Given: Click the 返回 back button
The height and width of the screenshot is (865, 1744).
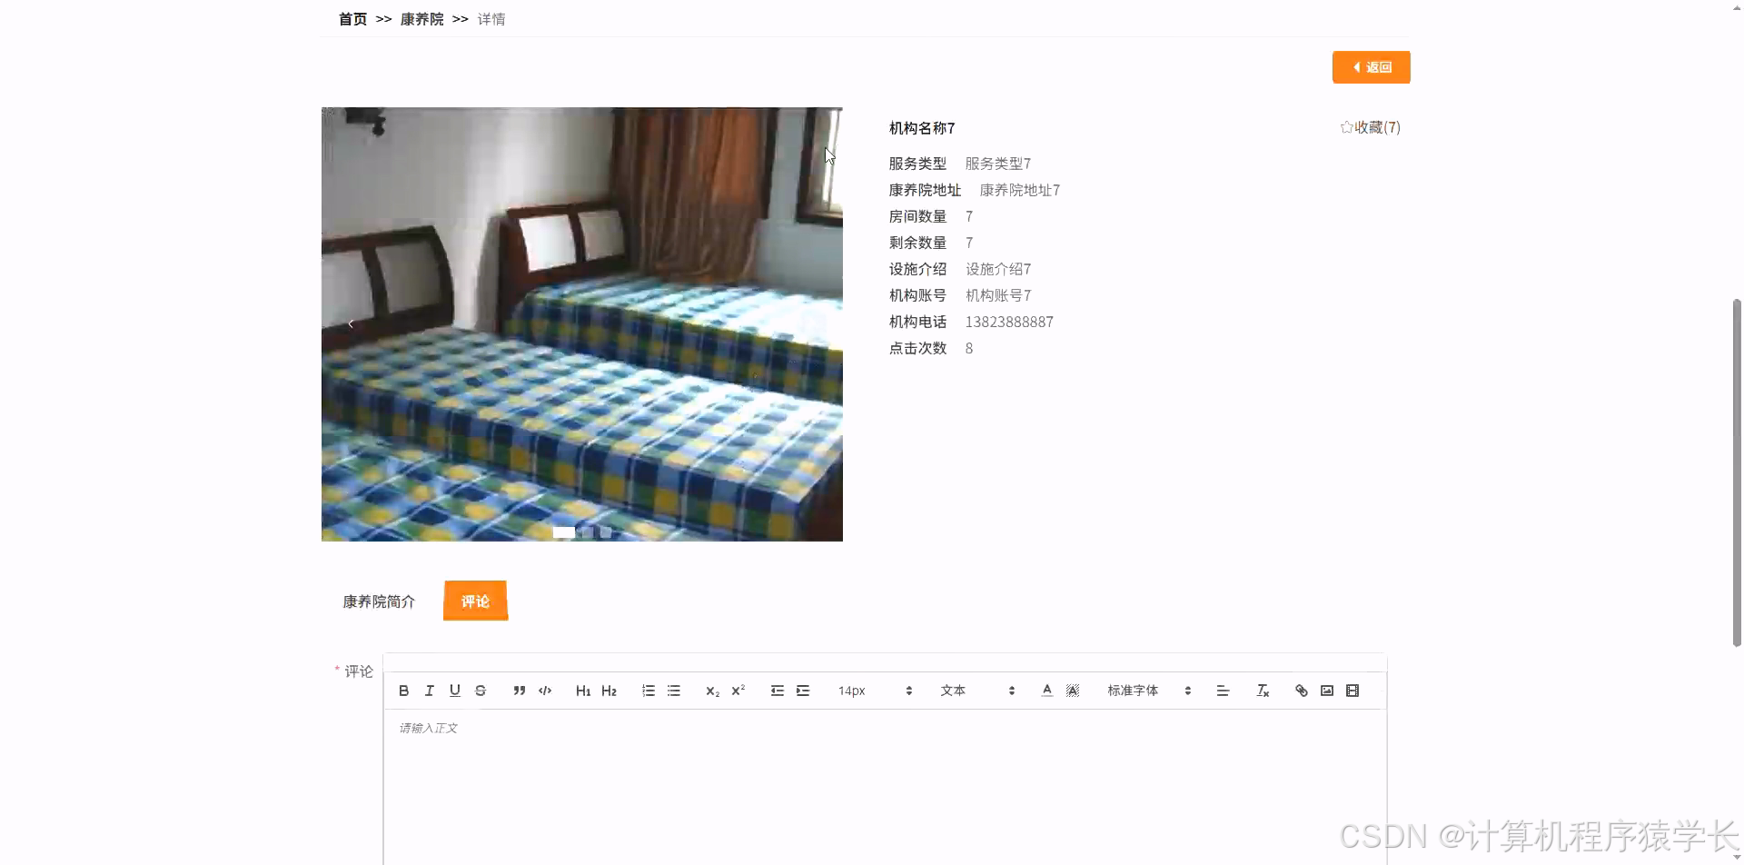Looking at the screenshot, I should click(x=1371, y=67).
